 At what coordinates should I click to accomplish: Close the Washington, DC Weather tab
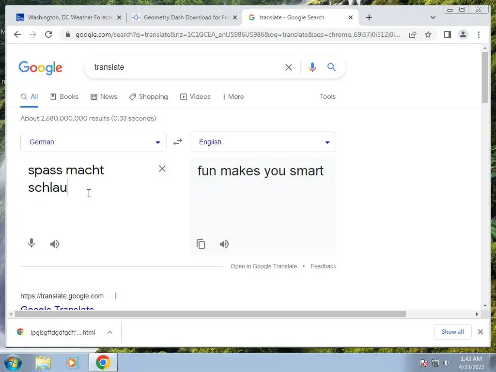point(119,17)
